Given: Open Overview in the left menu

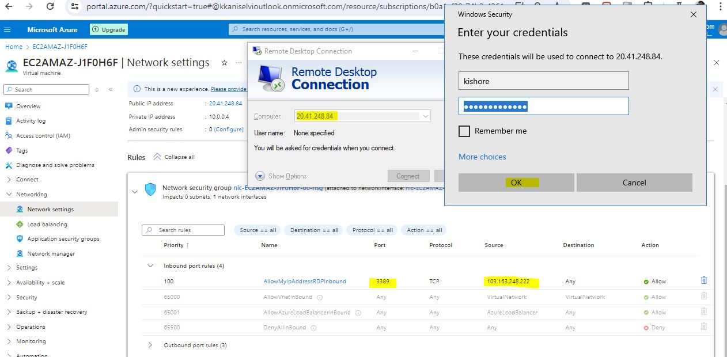Looking at the screenshot, I should coord(28,107).
